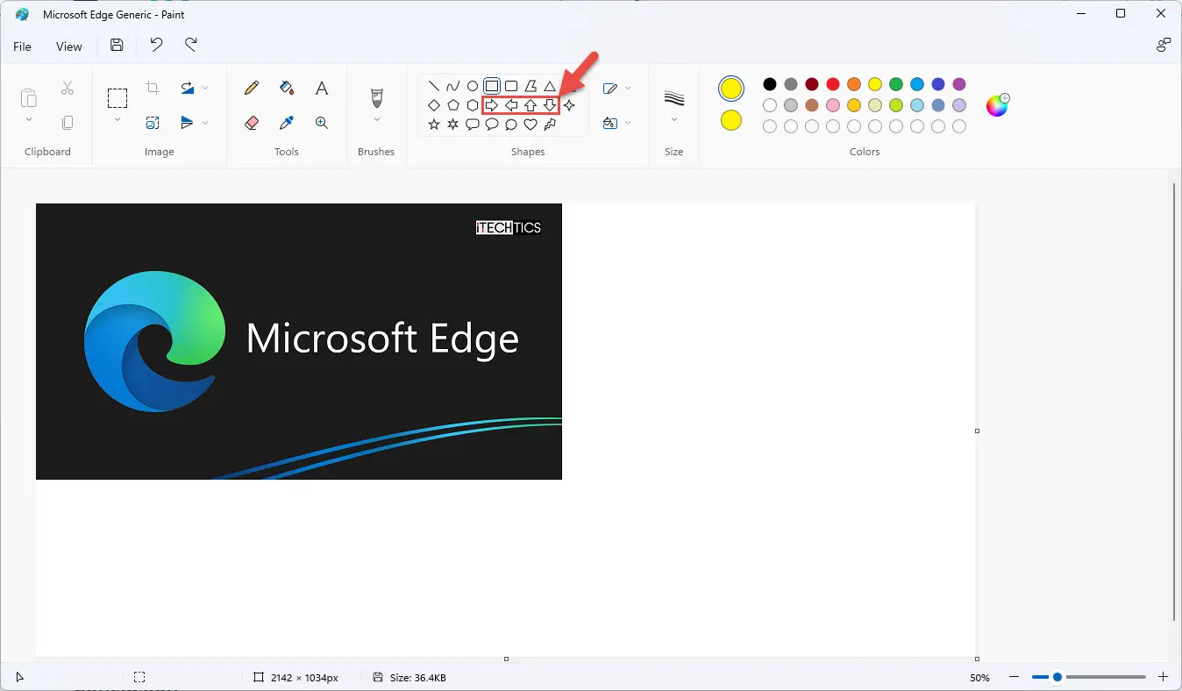Click the 50% zoom level text
Viewport: 1182px width, 691px height.
(979, 678)
